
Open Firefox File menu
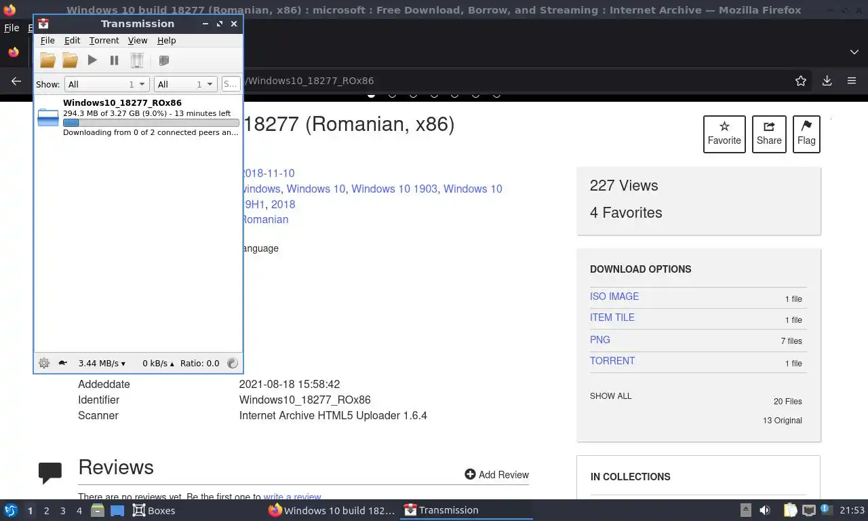click(12, 28)
